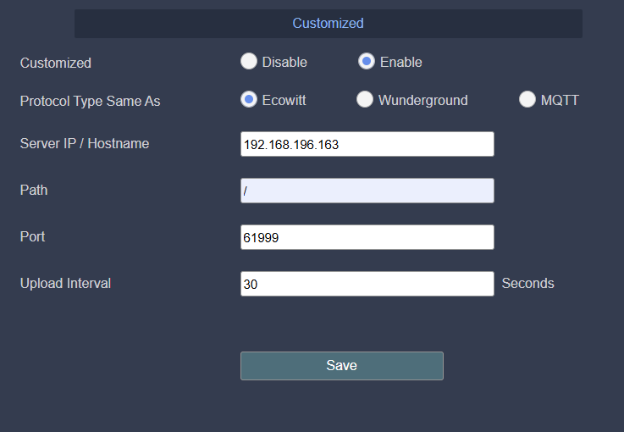
Task: Click the 'Wunderground' option label text
Action: coord(422,100)
